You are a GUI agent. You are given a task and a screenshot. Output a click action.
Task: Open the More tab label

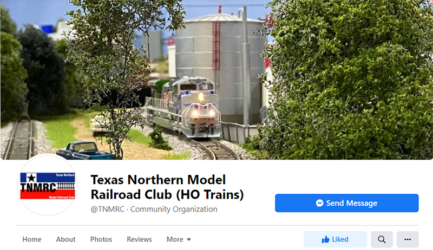pyautogui.click(x=175, y=239)
